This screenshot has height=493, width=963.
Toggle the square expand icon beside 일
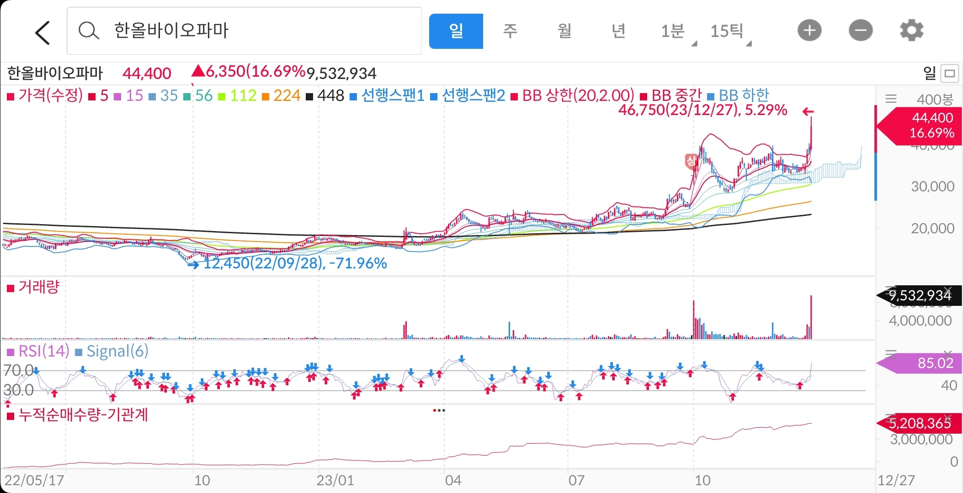pyautogui.click(x=950, y=73)
